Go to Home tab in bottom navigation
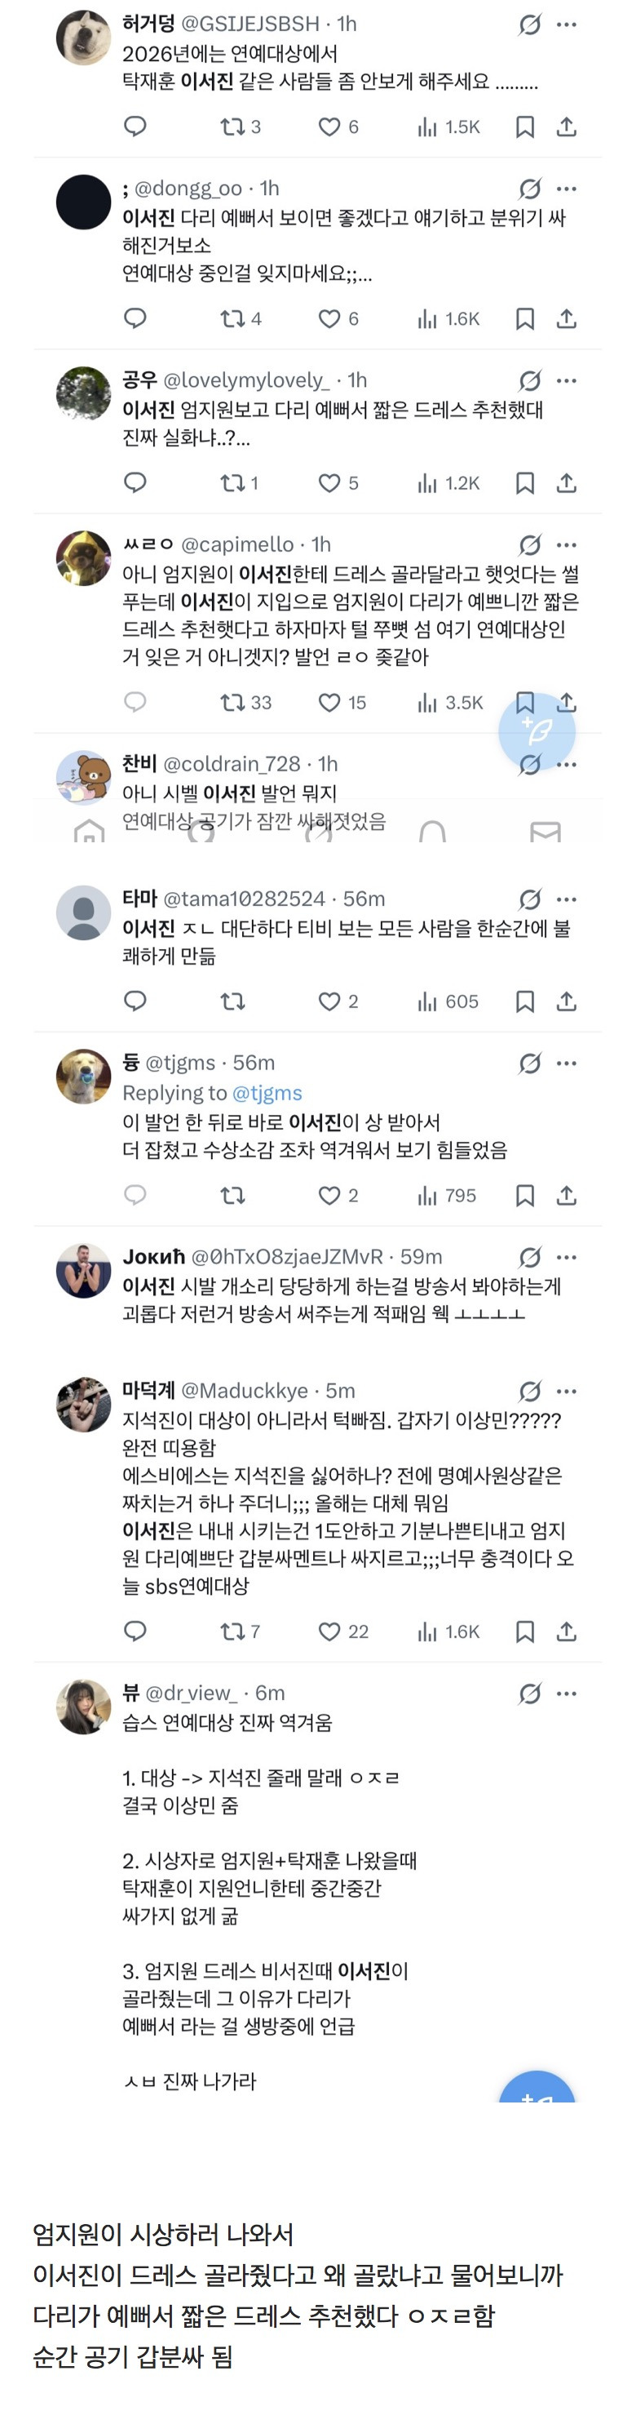 (x=89, y=830)
